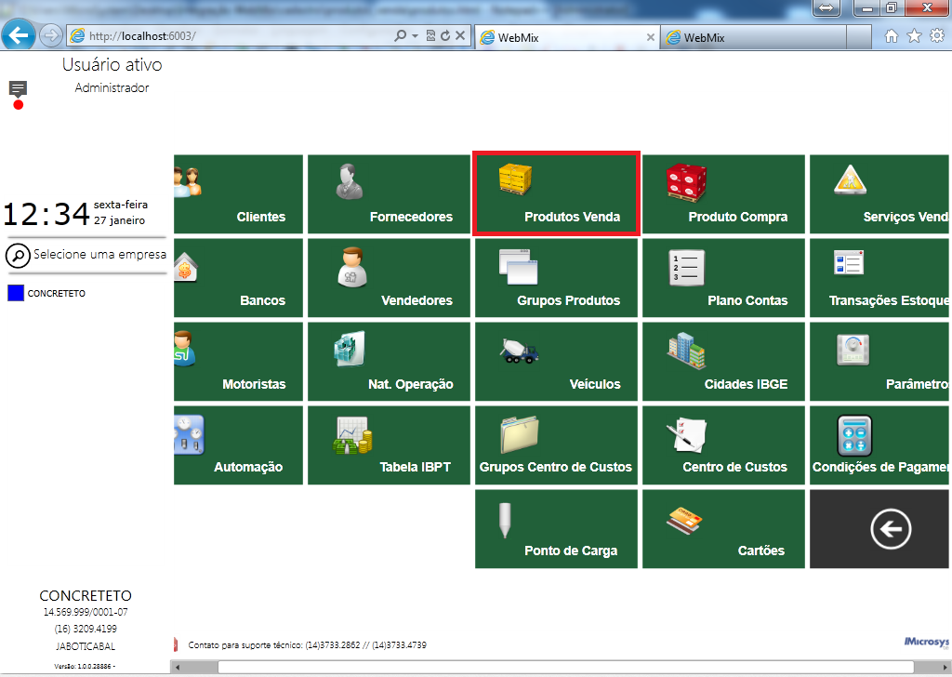Open the Produtos Venda tile
Viewport: 952px width, 677px height.
pyautogui.click(x=556, y=193)
